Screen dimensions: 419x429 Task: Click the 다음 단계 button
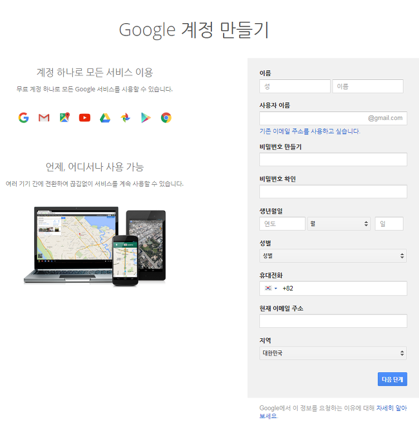click(392, 379)
